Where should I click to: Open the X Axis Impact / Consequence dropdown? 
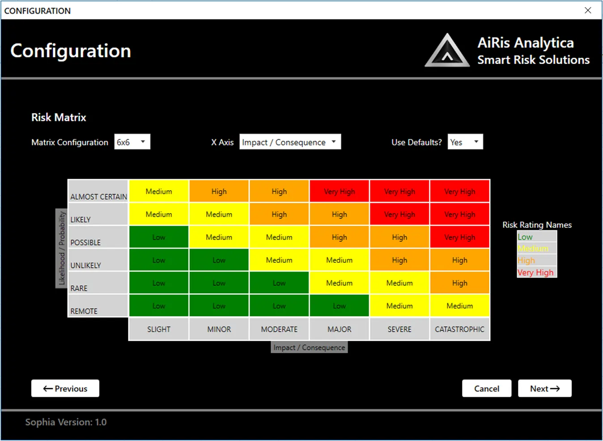pos(290,142)
